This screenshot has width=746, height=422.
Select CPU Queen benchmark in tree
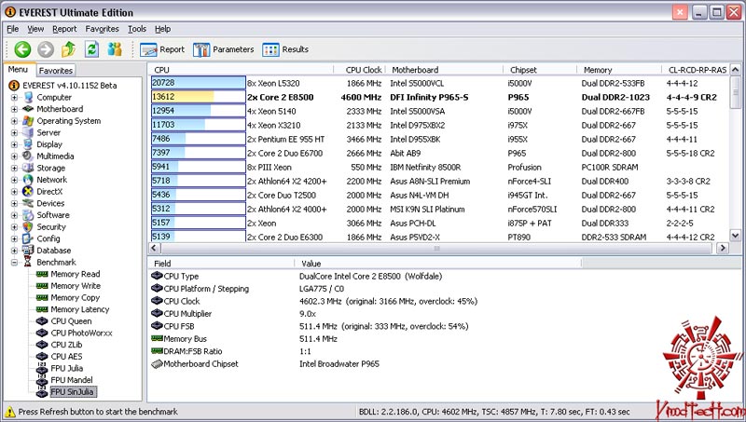(x=72, y=321)
